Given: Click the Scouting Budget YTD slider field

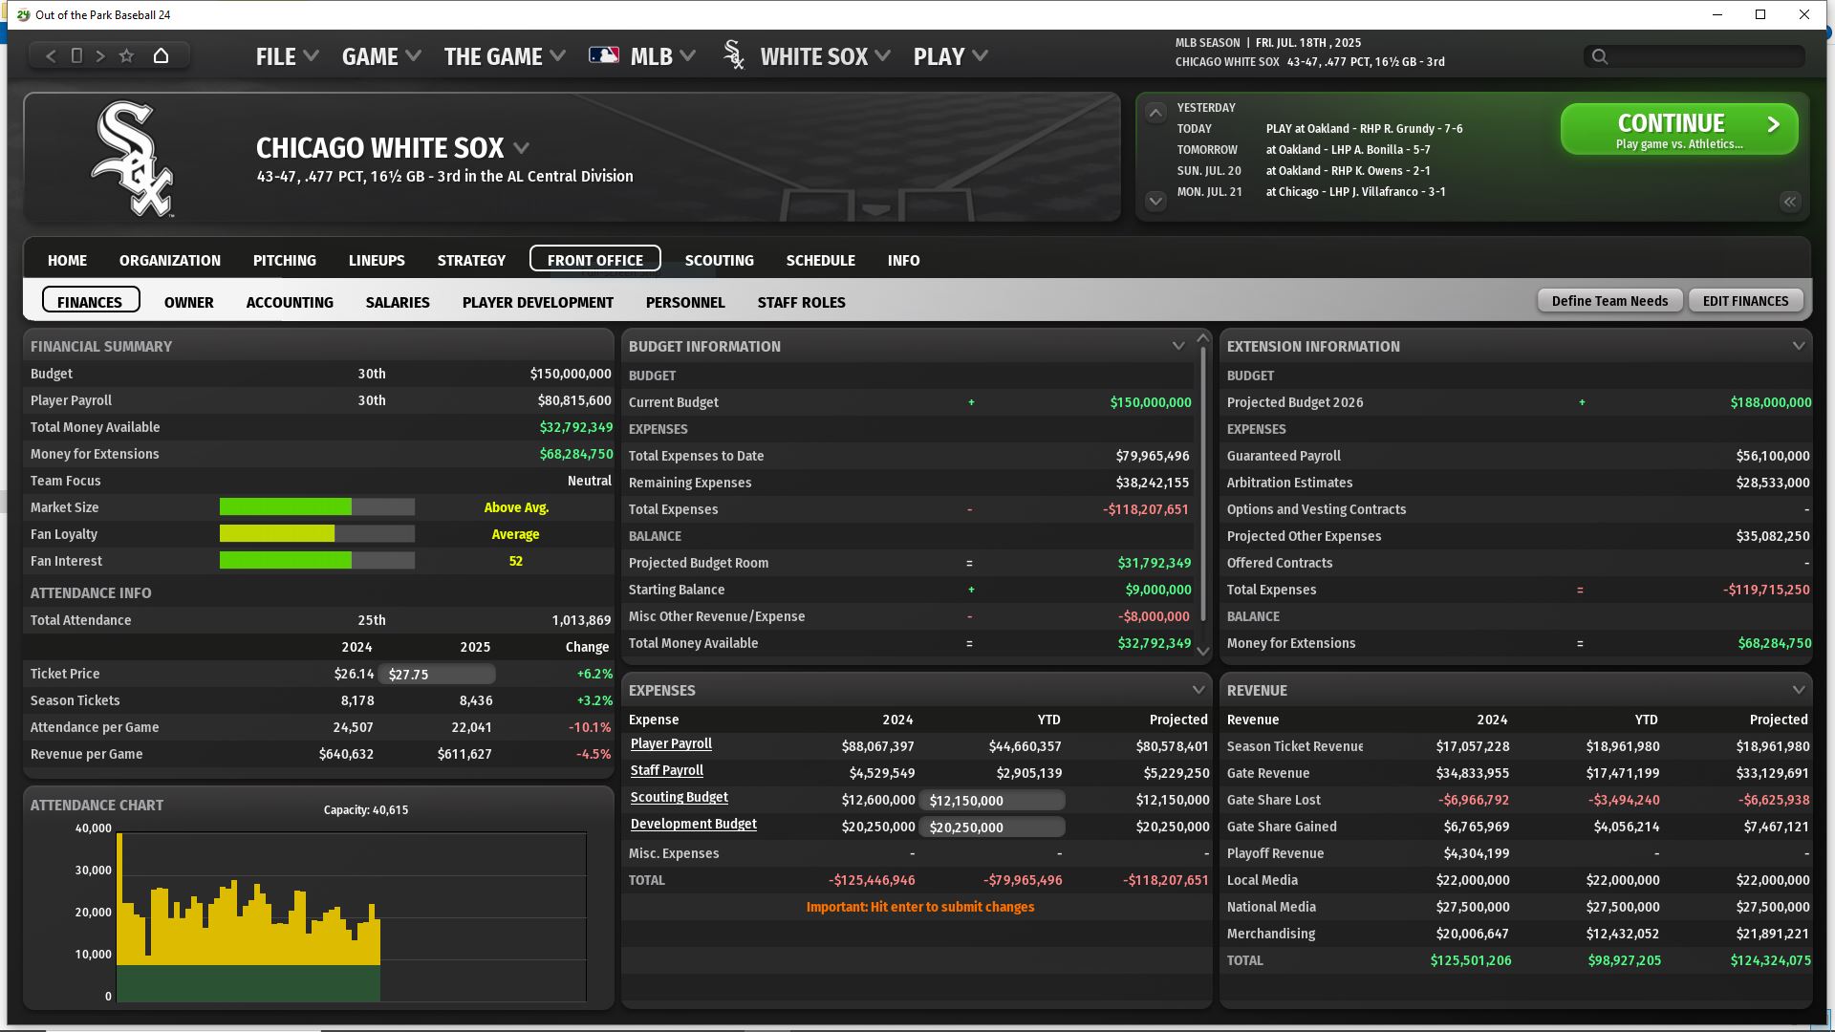Looking at the screenshot, I should click(992, 801).
